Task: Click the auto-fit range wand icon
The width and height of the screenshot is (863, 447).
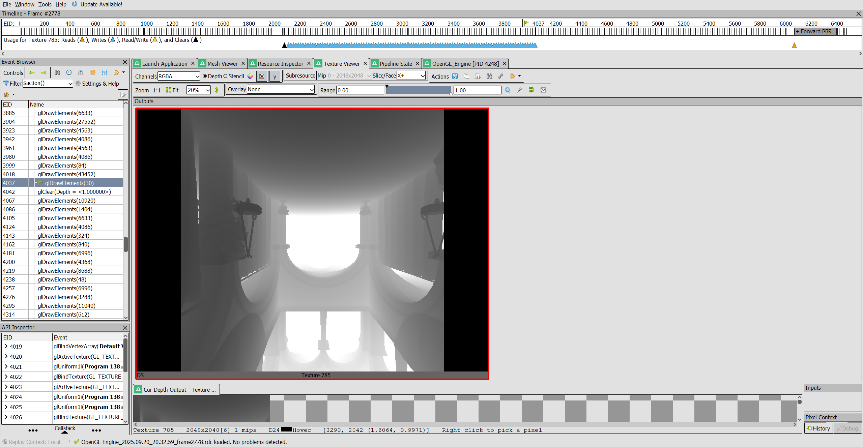Action: [x=519, y=90]
